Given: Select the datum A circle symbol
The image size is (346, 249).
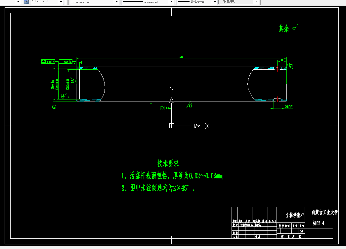Looking at the screenshot, I should pos(54,107).
